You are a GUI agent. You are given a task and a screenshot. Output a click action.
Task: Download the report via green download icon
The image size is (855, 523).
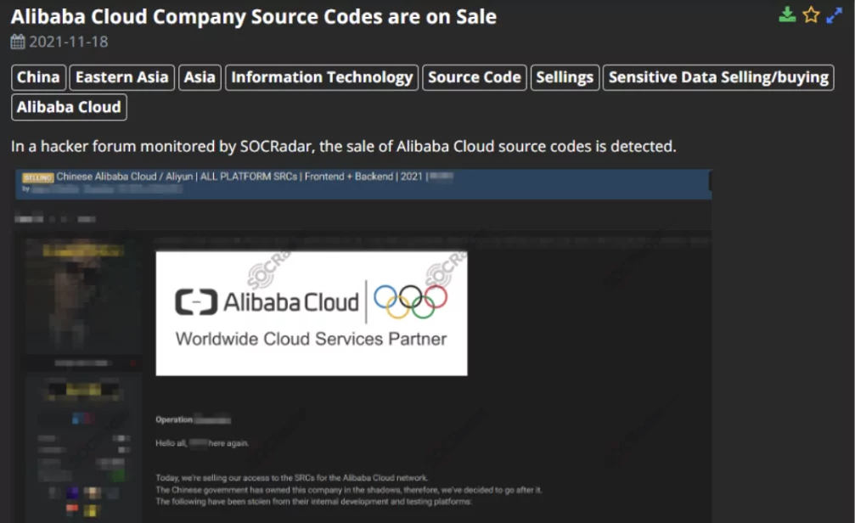[787, 14]
